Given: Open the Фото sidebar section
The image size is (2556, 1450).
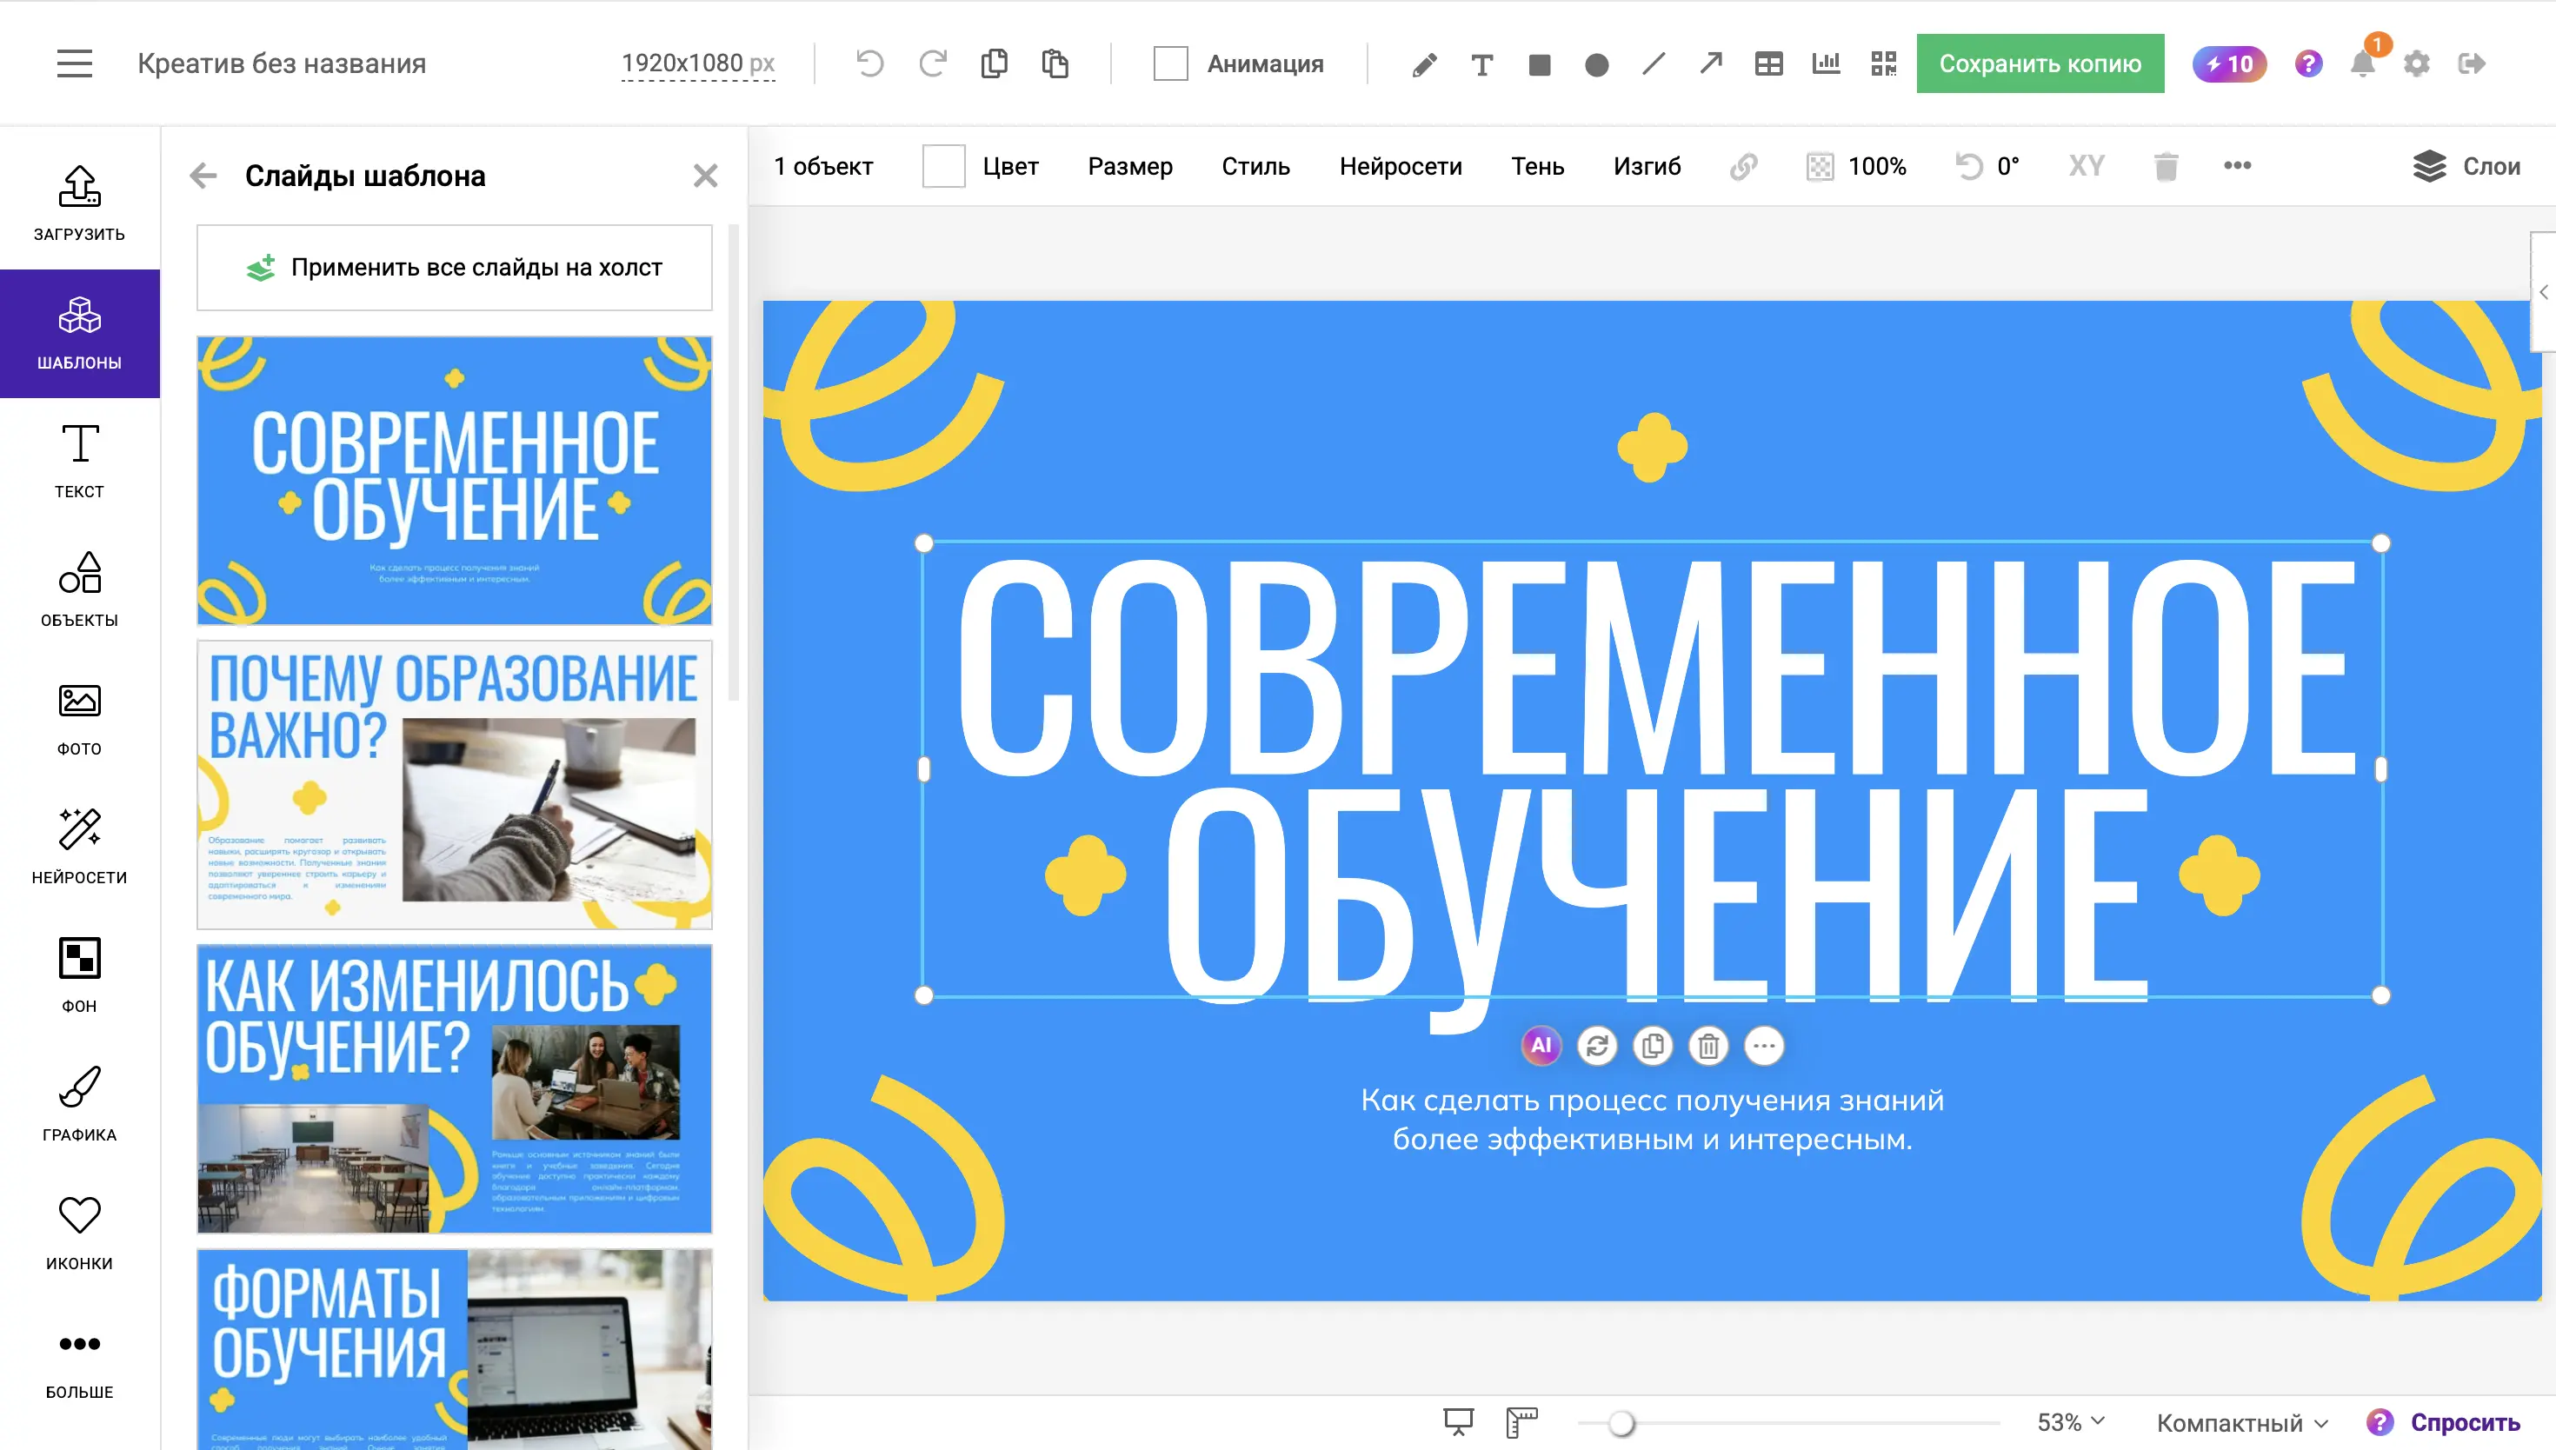Looking at the screenshot, I should (80, 718).
